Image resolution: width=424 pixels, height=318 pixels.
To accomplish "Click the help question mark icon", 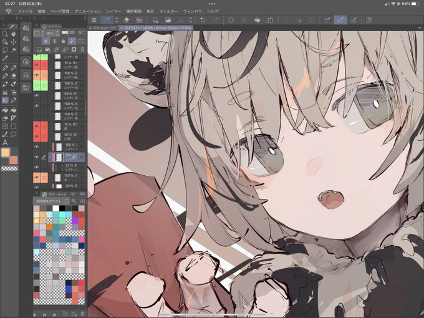I will click(369, 20).
